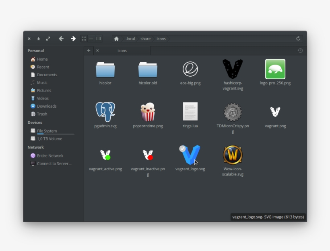Open Home in the sidebar

42,59
